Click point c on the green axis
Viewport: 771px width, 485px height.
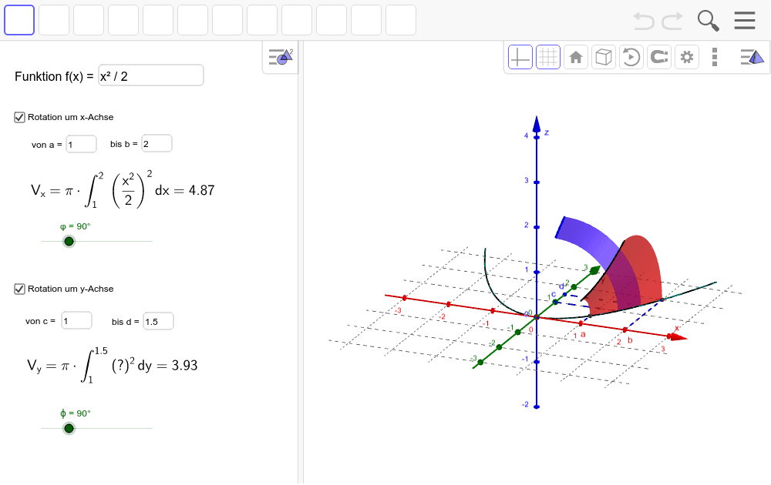[555, 302]
